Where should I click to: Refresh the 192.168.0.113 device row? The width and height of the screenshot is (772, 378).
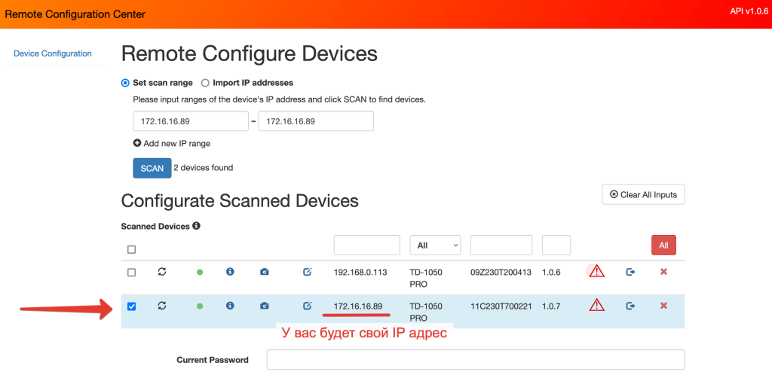click(x=161, y=271)
